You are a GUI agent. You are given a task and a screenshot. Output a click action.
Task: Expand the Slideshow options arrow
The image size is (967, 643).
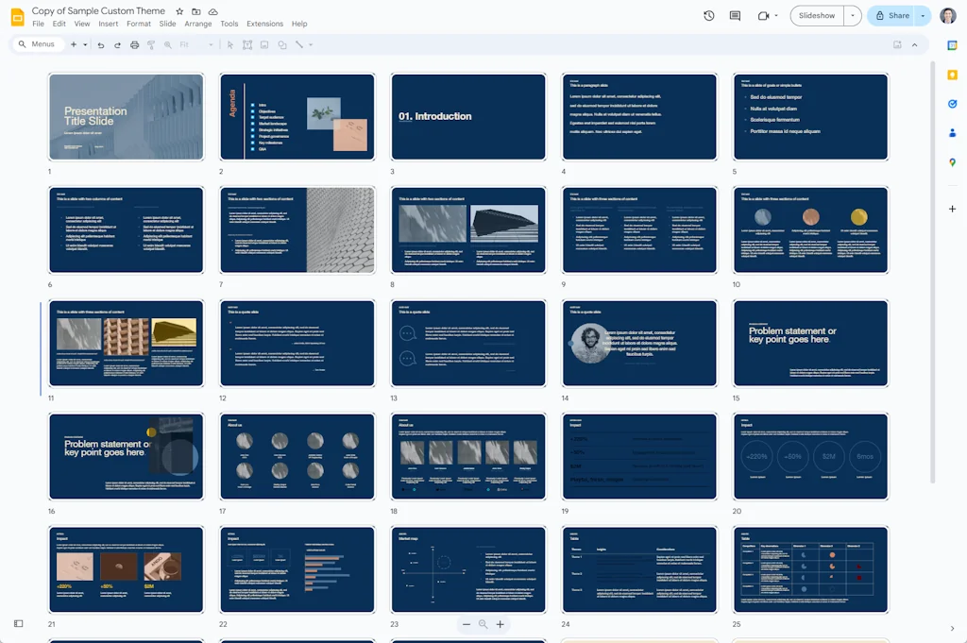click(x=853, y=15)
